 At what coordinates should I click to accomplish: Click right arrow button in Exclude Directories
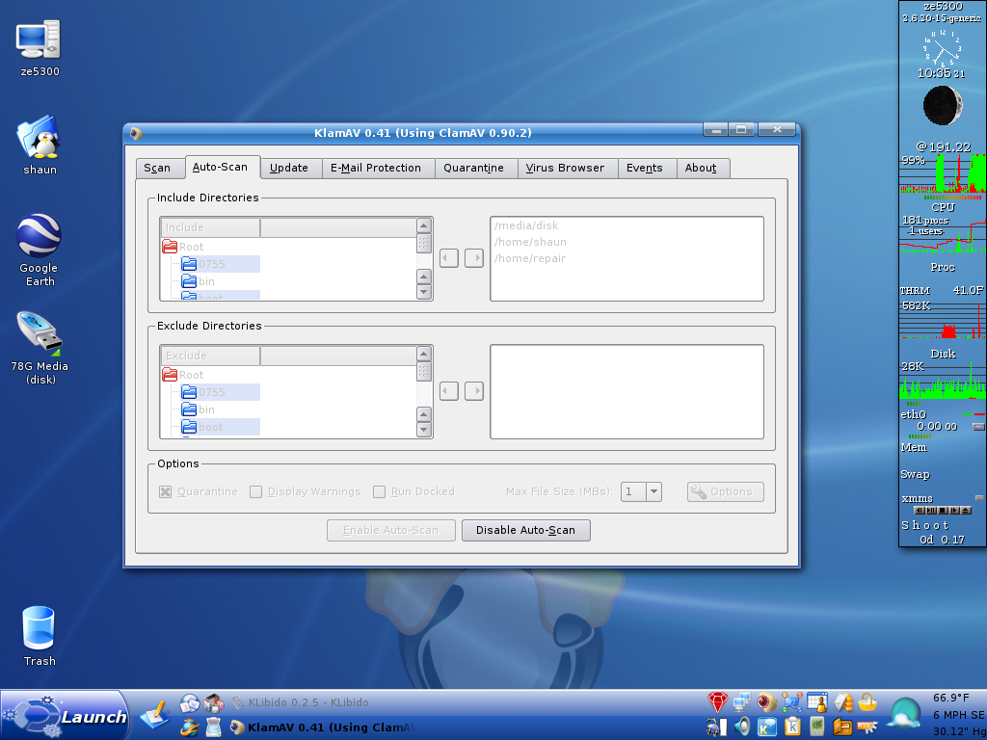[x=474, y=391]
